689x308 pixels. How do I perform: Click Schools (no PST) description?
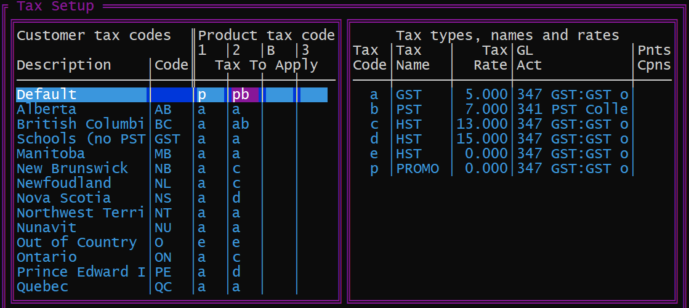pyautogui.click(x=81, y=139)
